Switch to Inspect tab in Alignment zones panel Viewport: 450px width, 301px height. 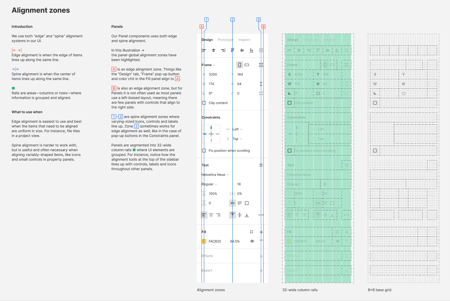pyautogui.click(x=244, y=40)
